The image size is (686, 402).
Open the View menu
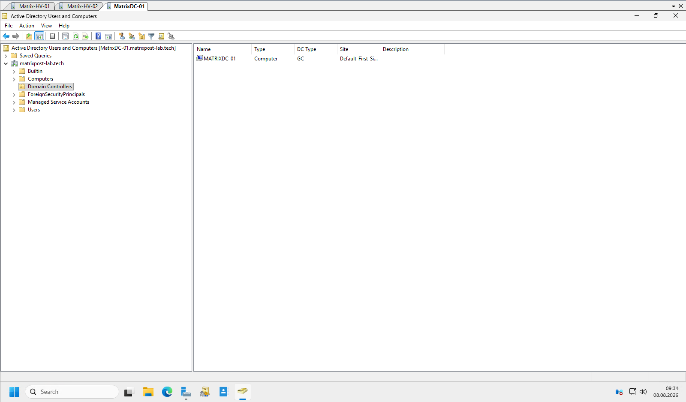click(46, 26)
